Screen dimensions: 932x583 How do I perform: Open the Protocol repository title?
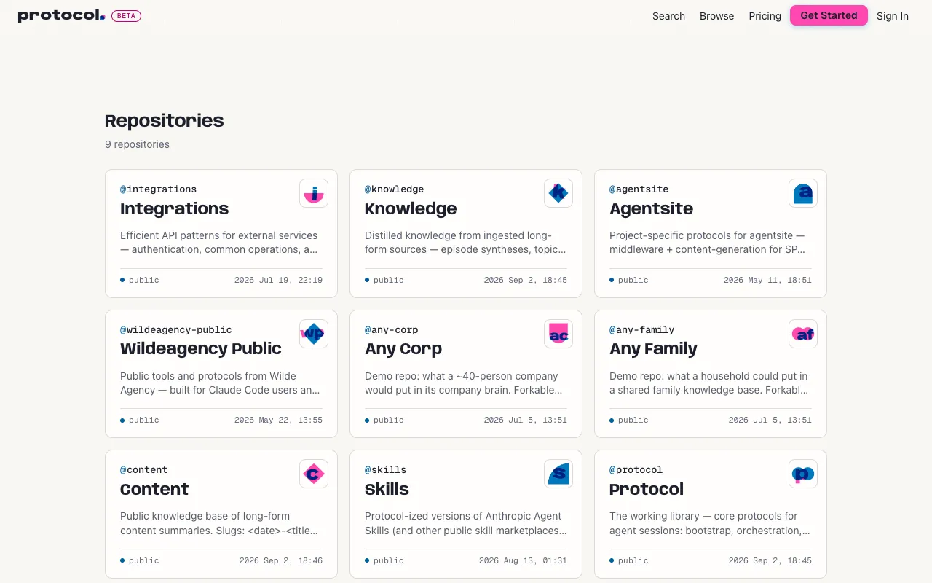point(647,489)
